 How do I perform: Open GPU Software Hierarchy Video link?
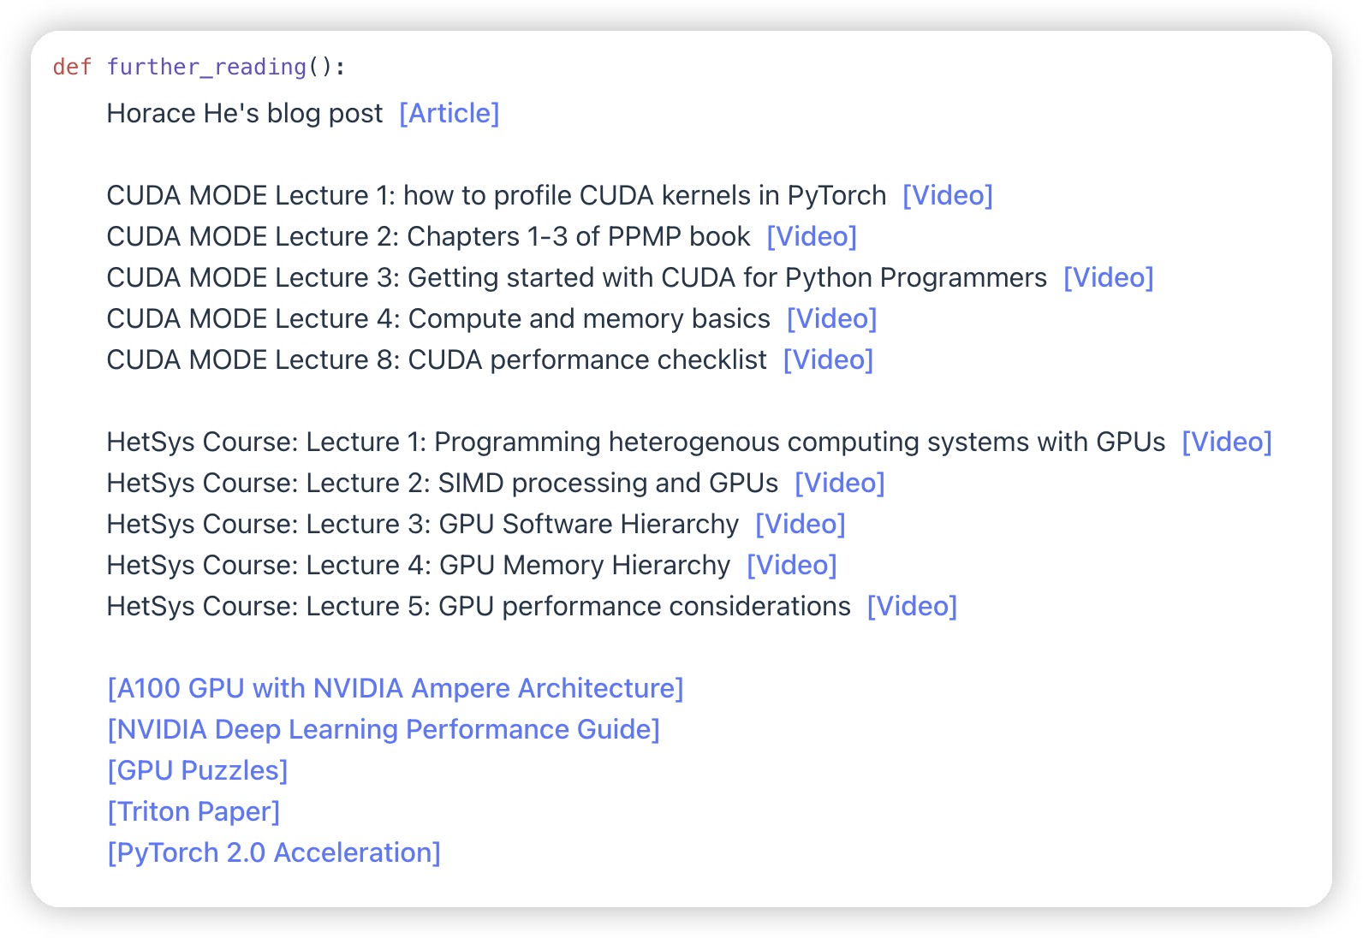[800, 524]
